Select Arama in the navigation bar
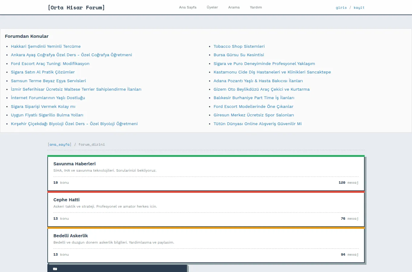412x272 pixels. point(234,7)
